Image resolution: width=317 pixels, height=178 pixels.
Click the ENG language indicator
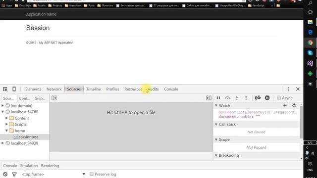310,170
